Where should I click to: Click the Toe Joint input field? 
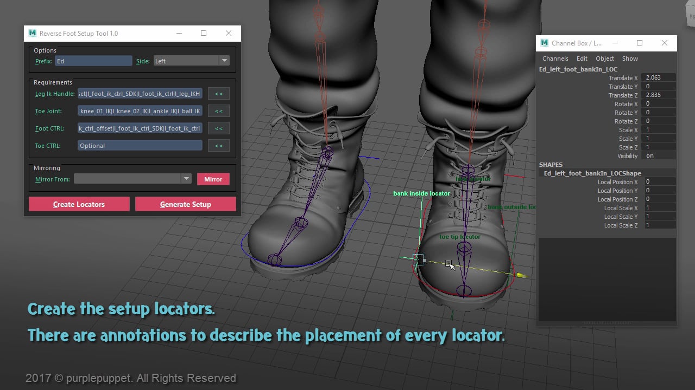pos(140,111)
